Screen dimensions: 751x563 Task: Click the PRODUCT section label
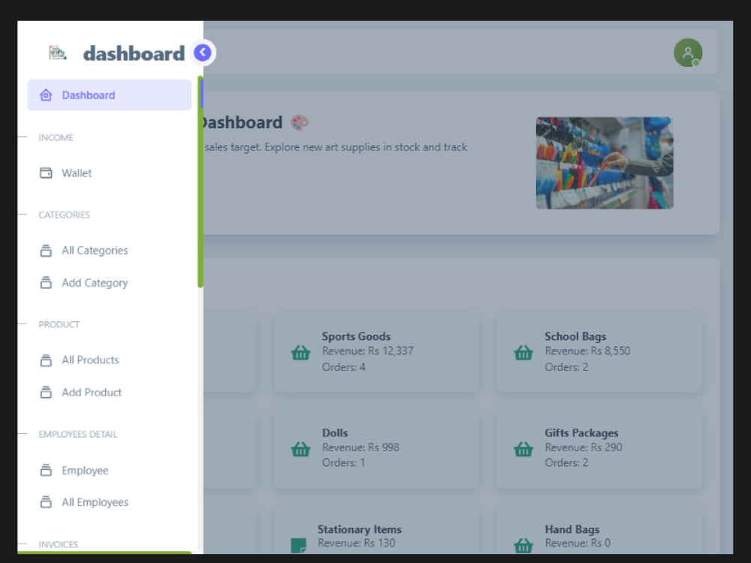coord(59,324)
